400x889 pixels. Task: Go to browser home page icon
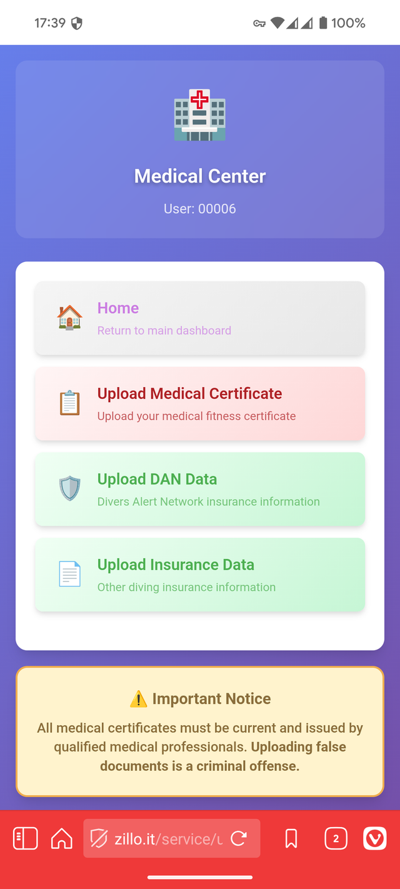[x=61, y=838]
